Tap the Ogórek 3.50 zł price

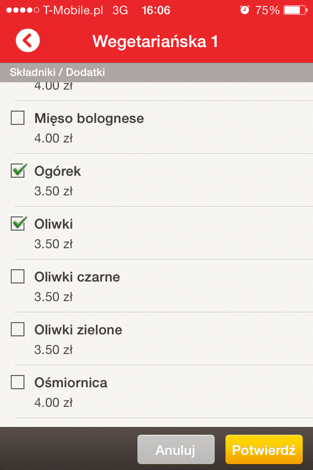[53, 191]
